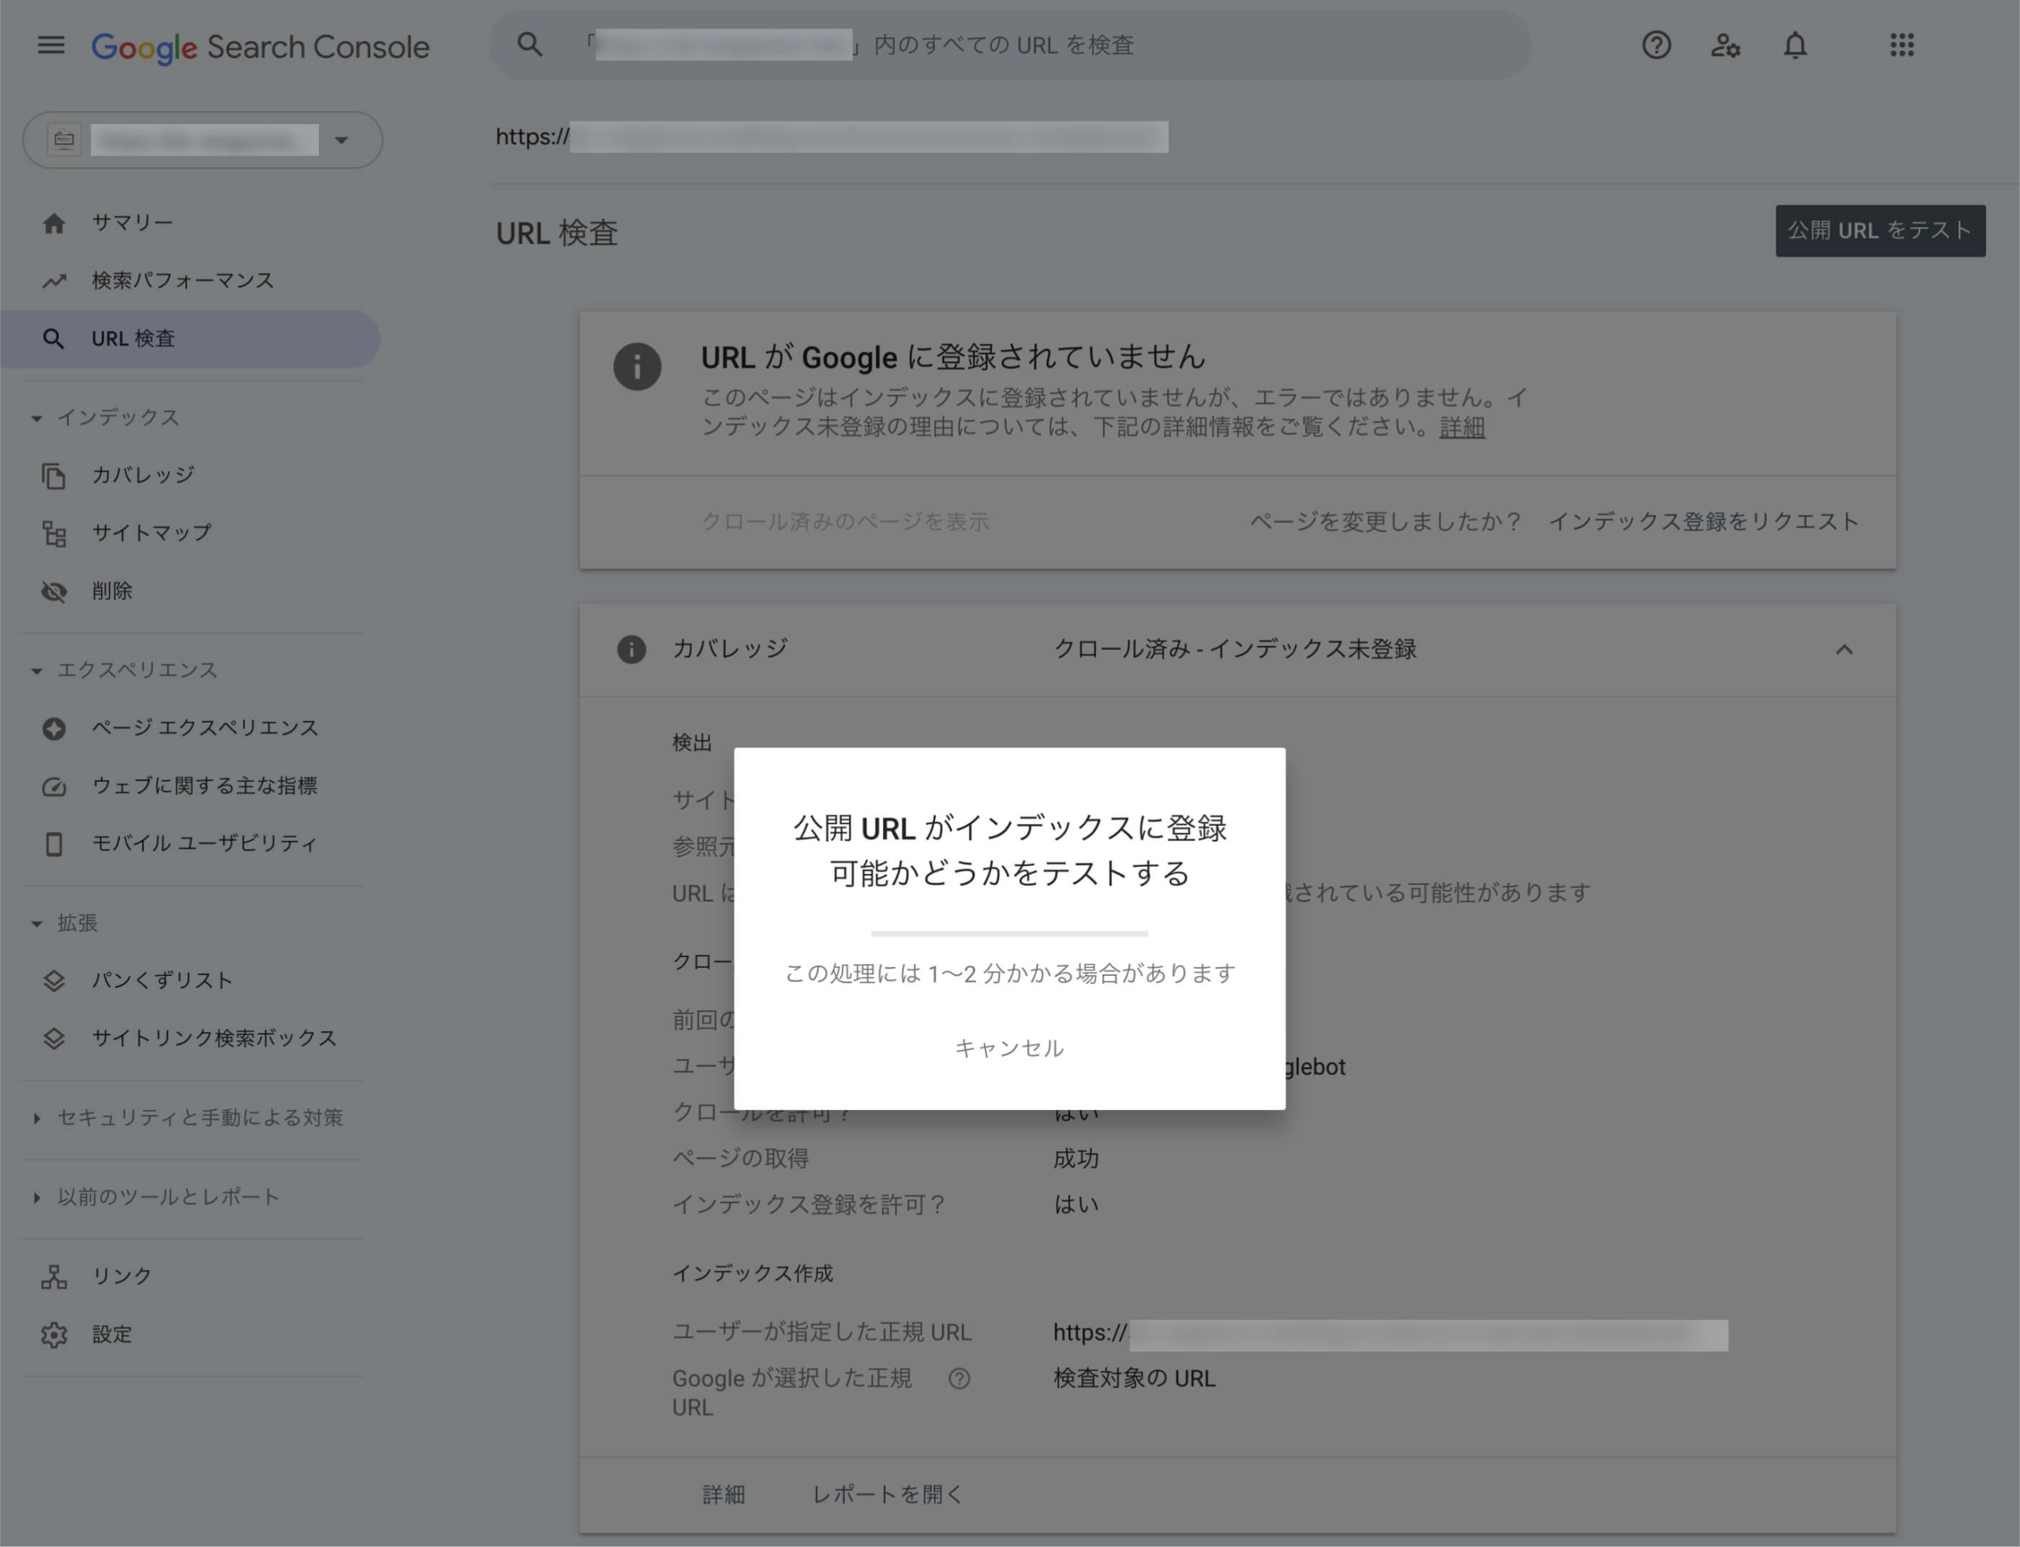Click the speedometer icon beside ウェブに関する主な指標
This screenshot has height=1547, width=2020.
(x=54, y=787)
